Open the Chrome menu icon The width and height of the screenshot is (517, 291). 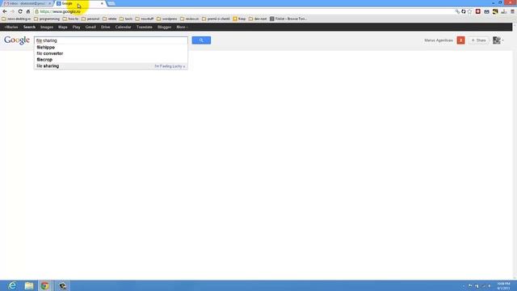click(x=512, y=11)
